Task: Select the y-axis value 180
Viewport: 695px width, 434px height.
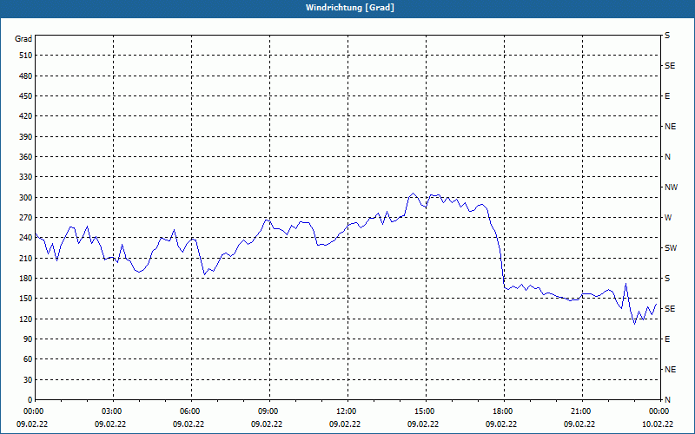Action: pos(26,279)
